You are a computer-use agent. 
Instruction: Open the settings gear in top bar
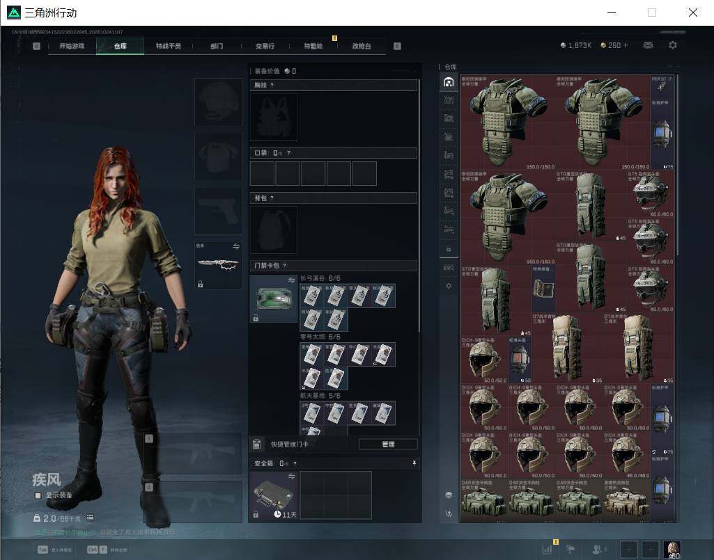673,45
